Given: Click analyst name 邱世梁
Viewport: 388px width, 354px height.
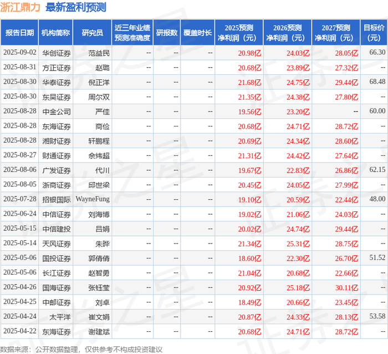Looking at the screenshot, I should coord(99,185).
